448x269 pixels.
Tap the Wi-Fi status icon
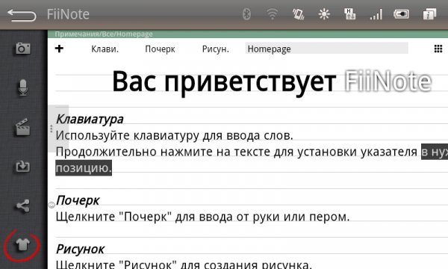[272, 14]
